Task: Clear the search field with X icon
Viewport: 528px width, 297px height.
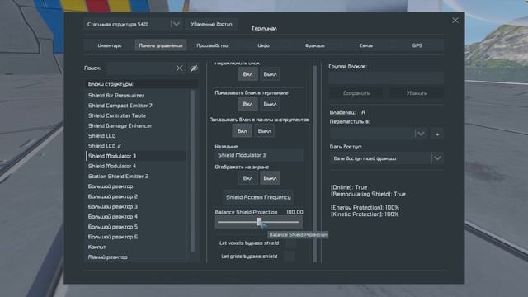Action: pos(180,68)
